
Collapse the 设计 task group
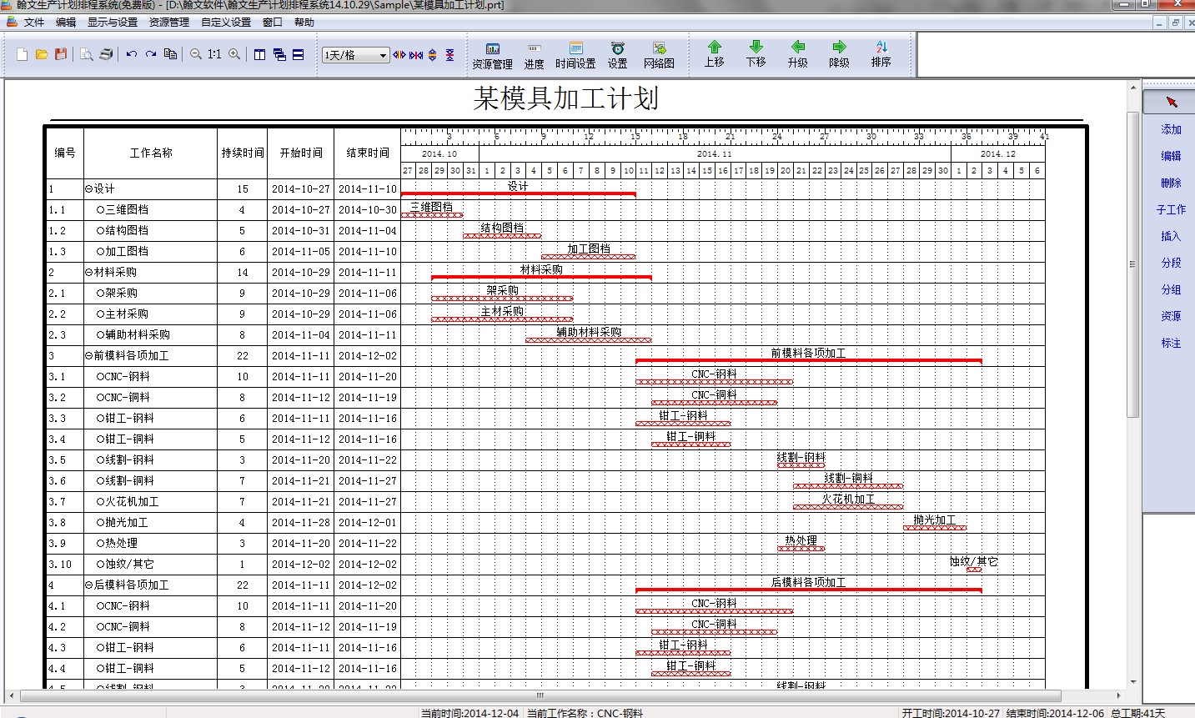click(89, 189)
